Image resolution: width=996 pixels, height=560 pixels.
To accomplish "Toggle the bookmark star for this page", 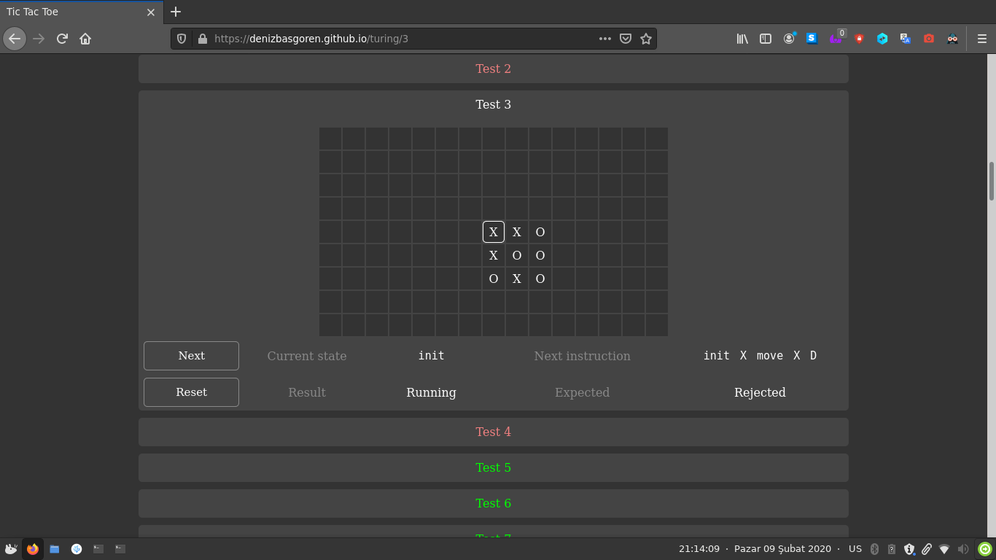I will point(646,39).
